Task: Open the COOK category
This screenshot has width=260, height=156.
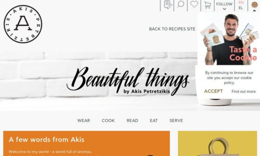Action: click(108, 121)
